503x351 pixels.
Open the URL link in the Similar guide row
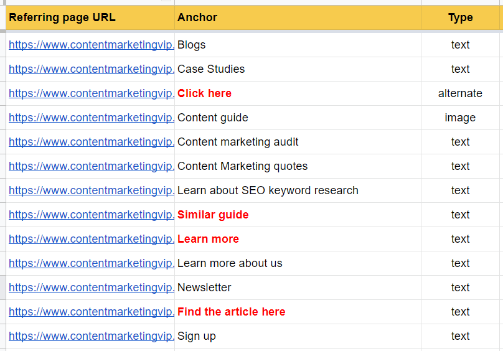coord(92,215)
